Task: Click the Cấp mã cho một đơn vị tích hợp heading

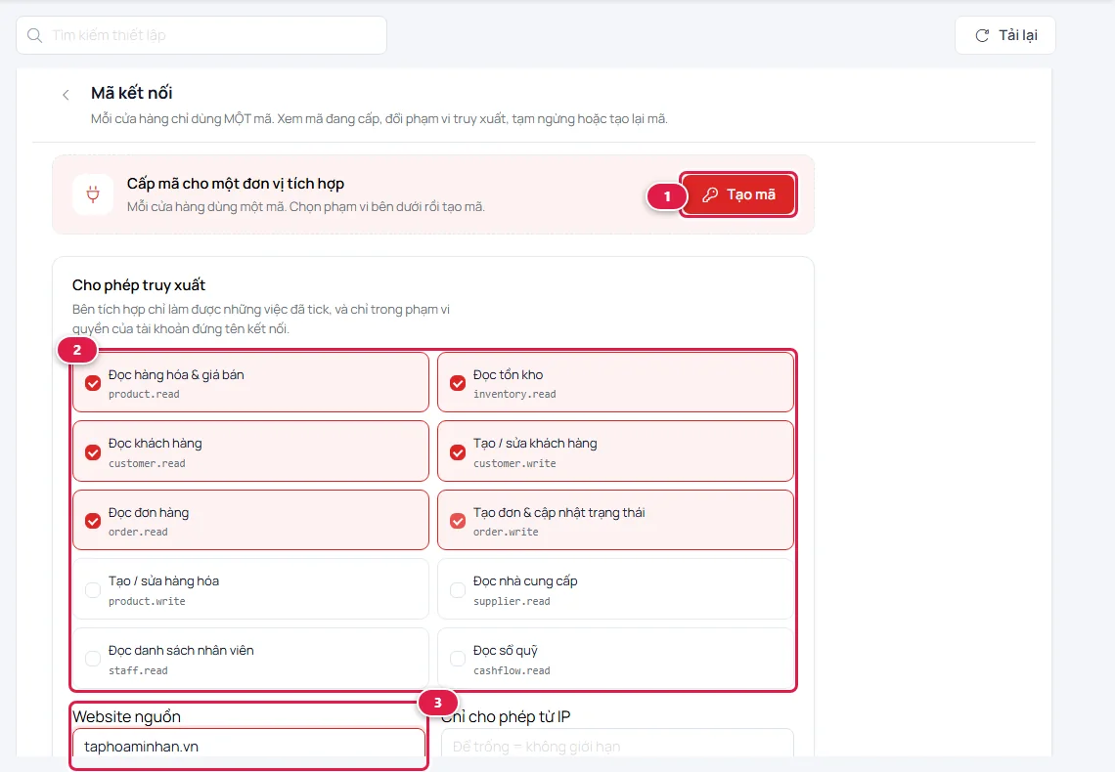Action: point(236,184)
